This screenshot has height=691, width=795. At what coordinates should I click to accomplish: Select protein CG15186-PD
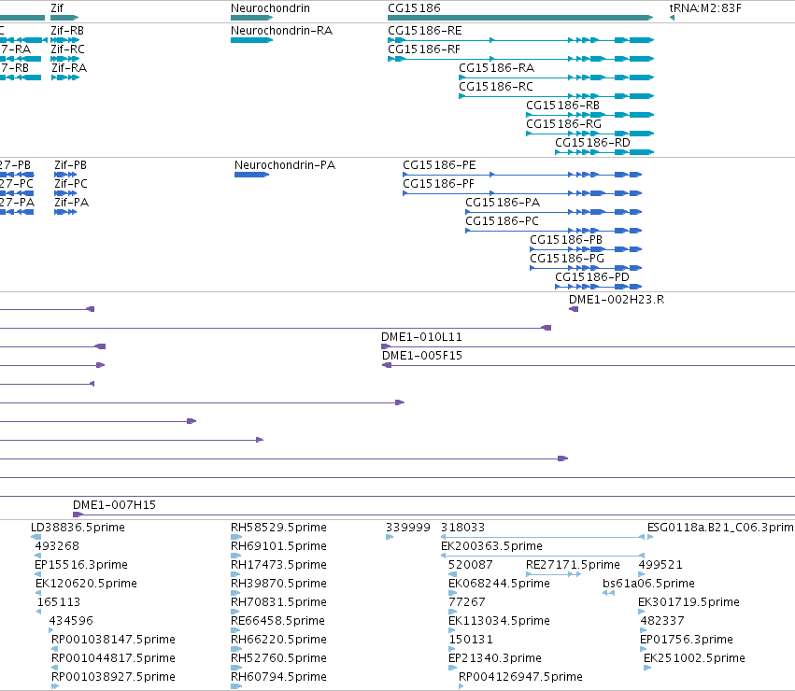pyautogui.click(x=592, y=277)
